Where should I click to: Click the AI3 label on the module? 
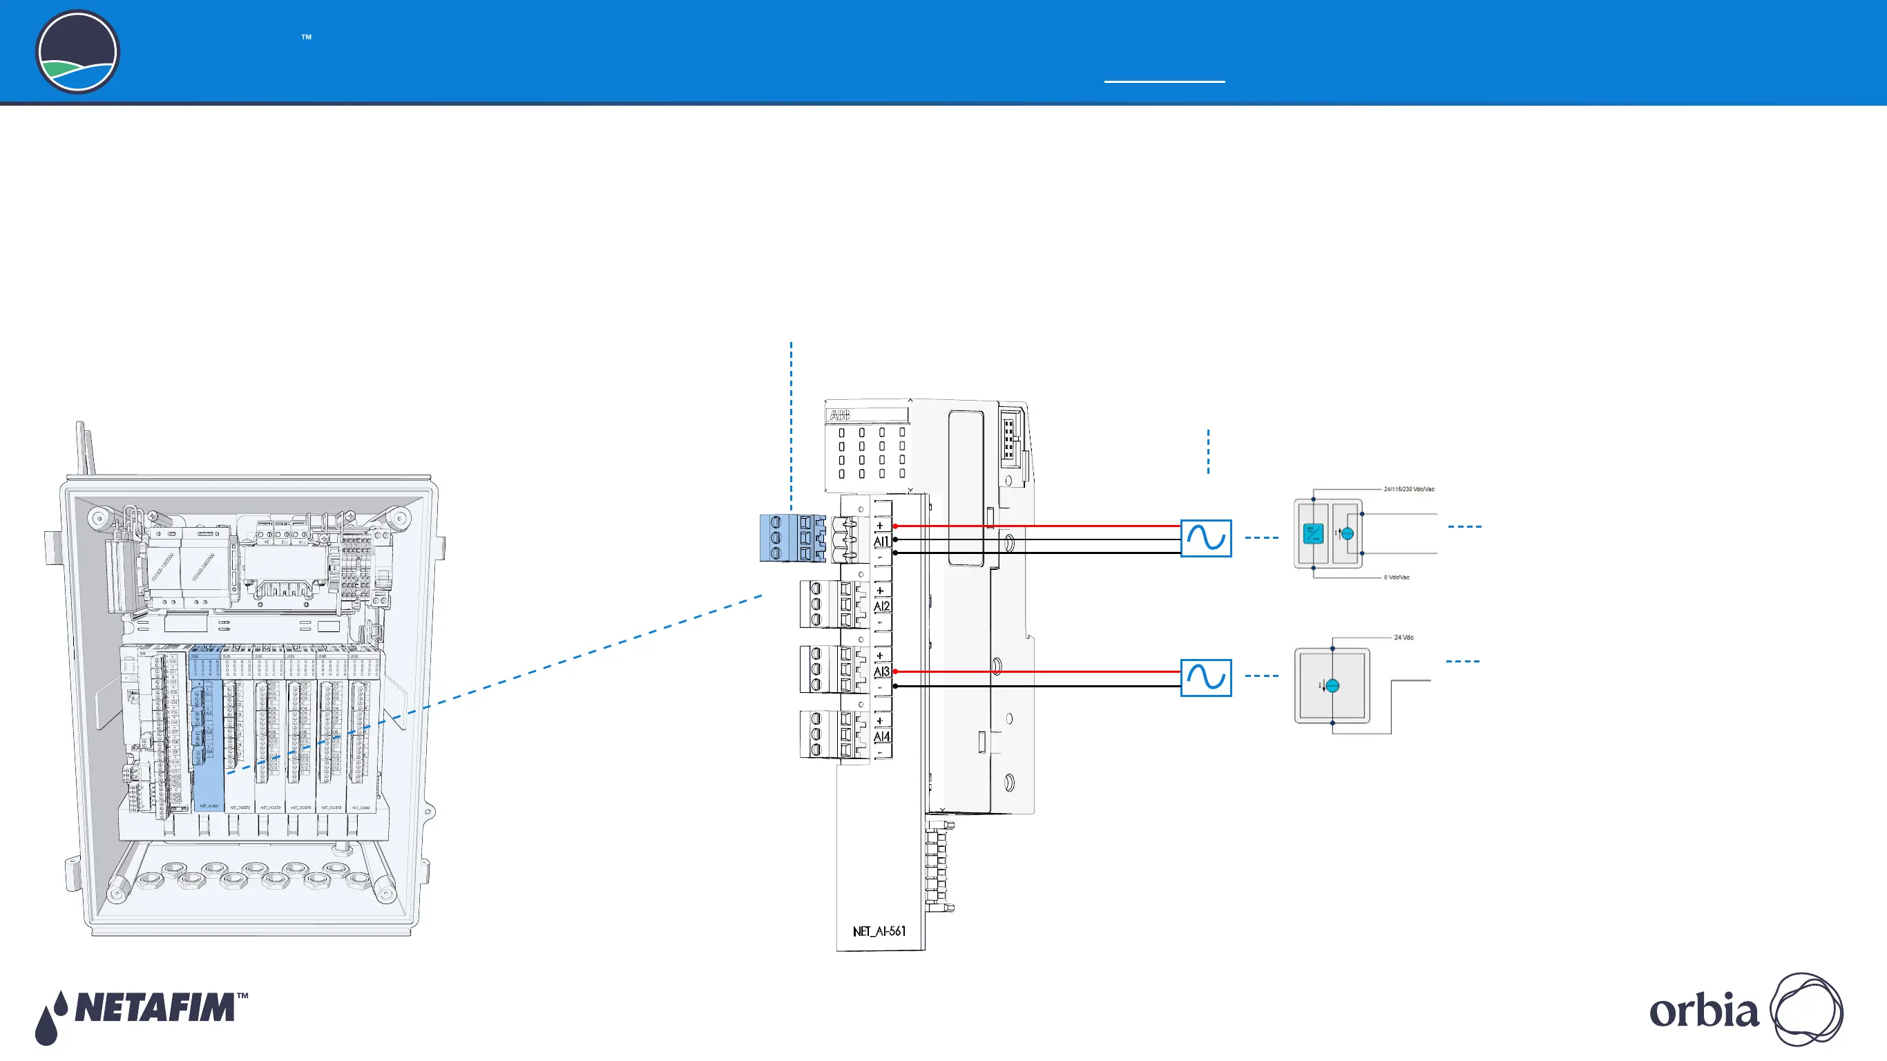pyautogui.click(x=882, y=671)
